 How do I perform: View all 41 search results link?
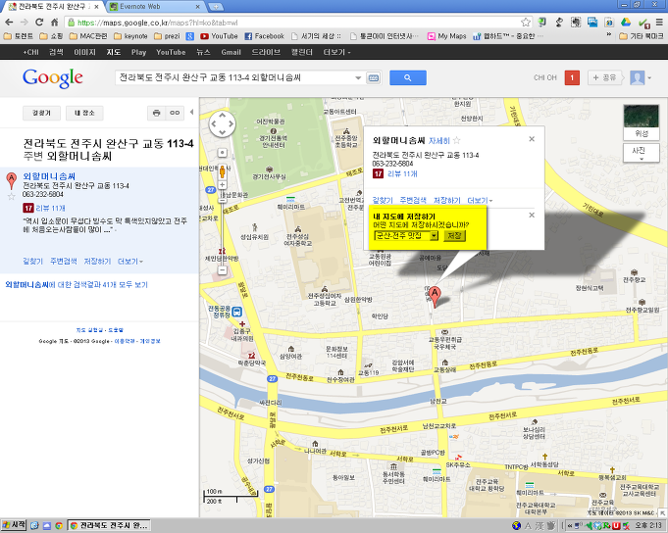77,284
